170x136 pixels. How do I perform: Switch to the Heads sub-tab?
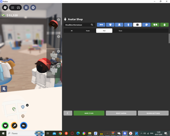[88, 31]
